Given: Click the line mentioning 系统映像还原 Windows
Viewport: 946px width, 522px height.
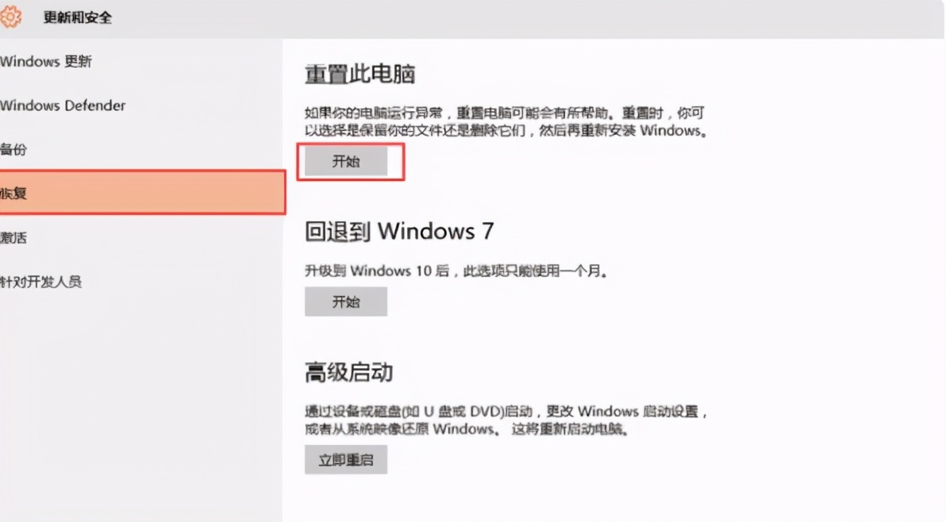Looking at the screenshot, I should click(x=467, y=429).
